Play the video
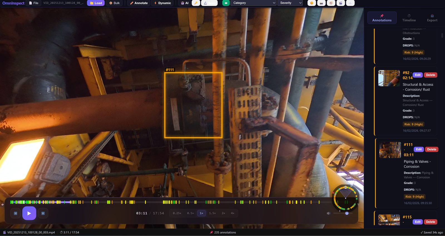This screenshot has height=236, width=445. (29, 213)
